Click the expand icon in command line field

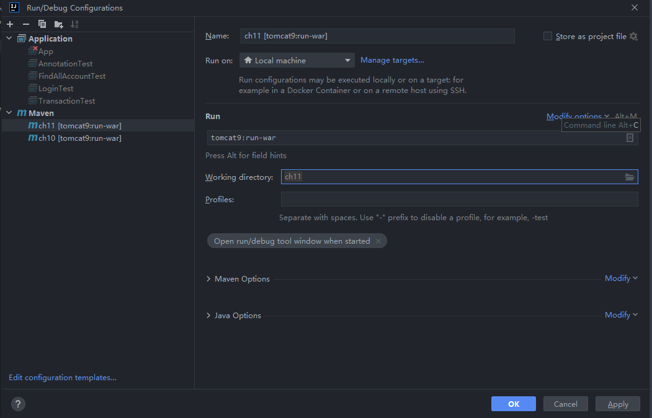pos(630,138)
